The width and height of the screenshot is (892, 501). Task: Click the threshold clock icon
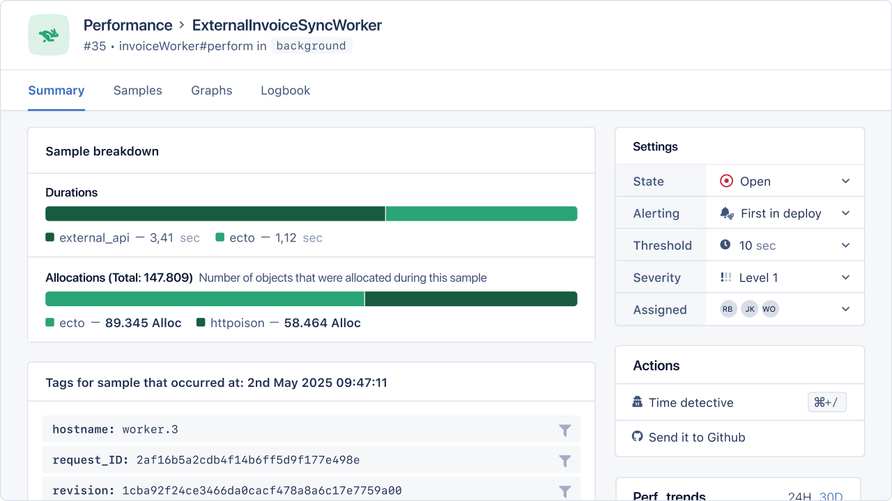tap(725, 245)
